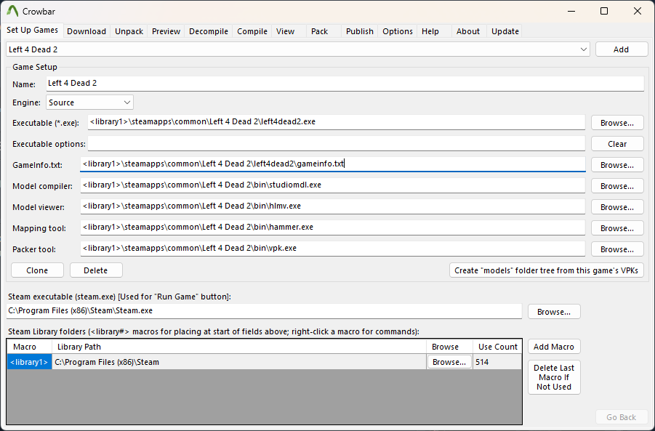Browse for the Steam executable
Screen dimensions: 655x431
554,312
